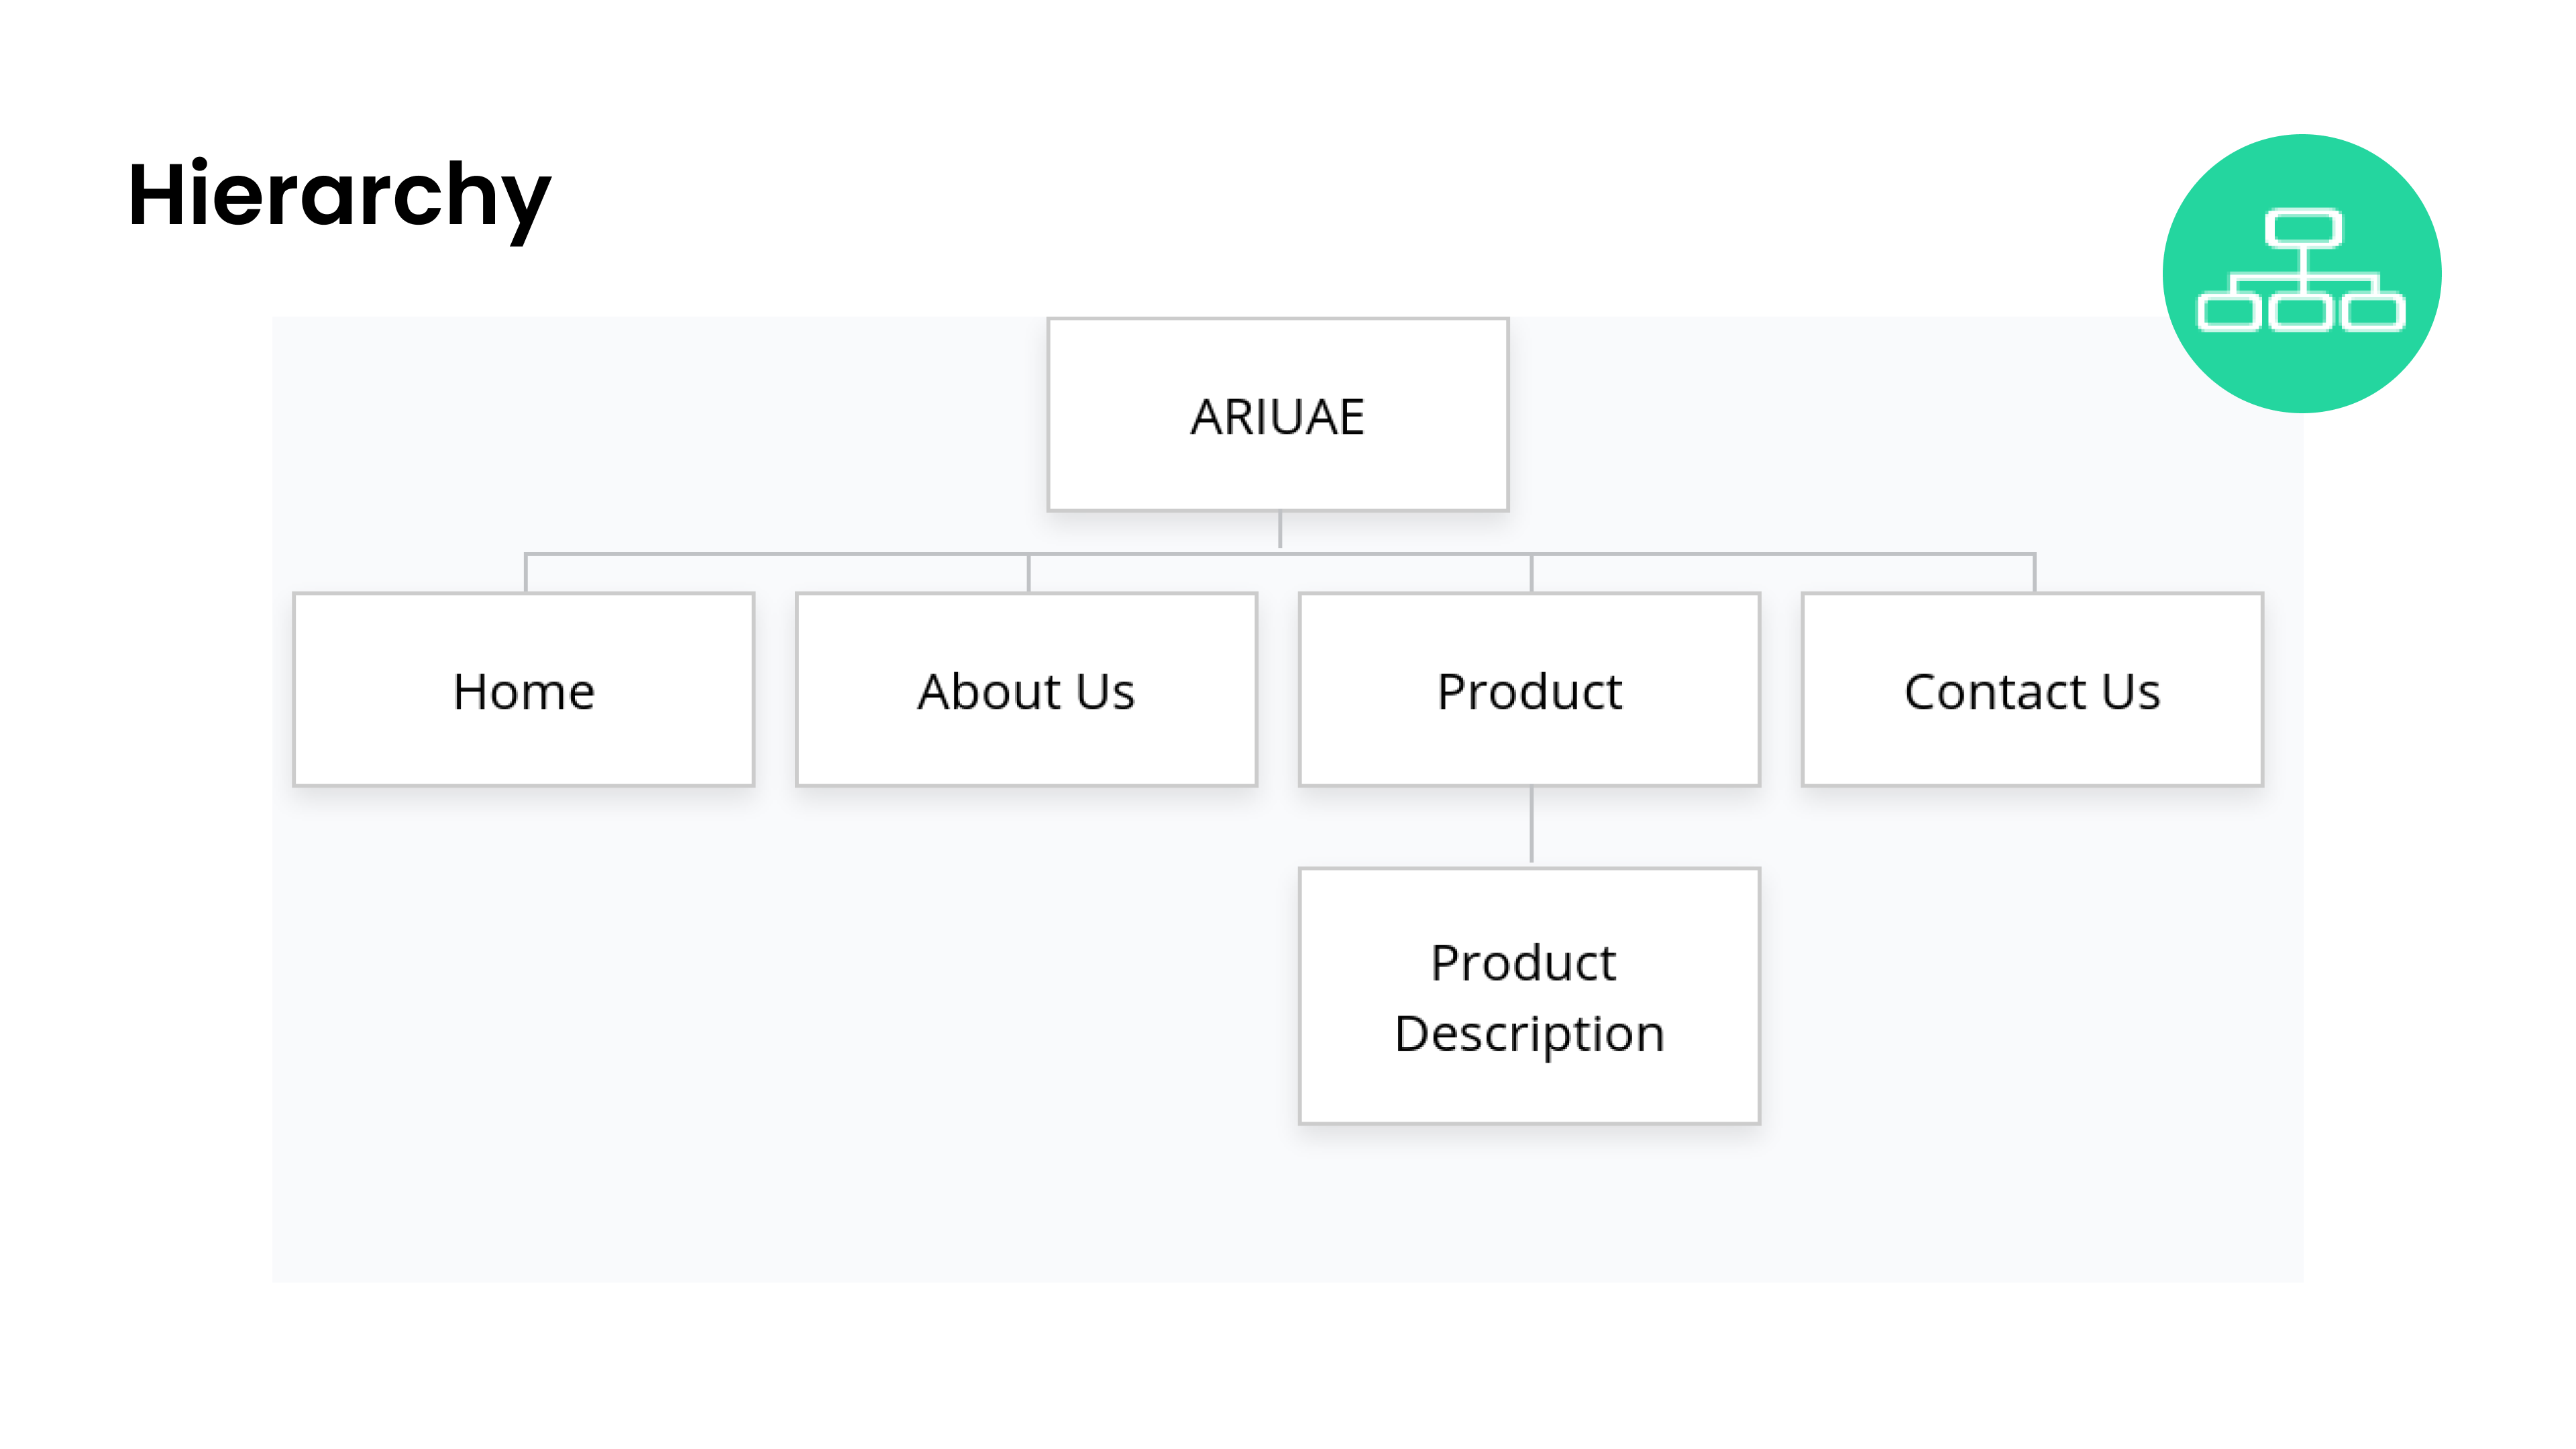
Task: Click the top rectangle inside the sitemap icon
Action: click(2303, 228)
